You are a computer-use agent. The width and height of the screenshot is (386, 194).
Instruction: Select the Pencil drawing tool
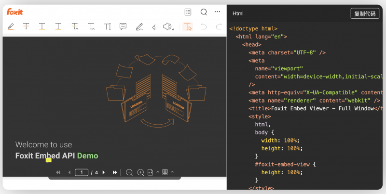coord(139,26)
